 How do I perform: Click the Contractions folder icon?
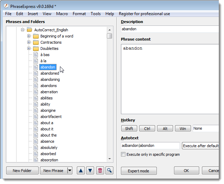pos(36,42)
